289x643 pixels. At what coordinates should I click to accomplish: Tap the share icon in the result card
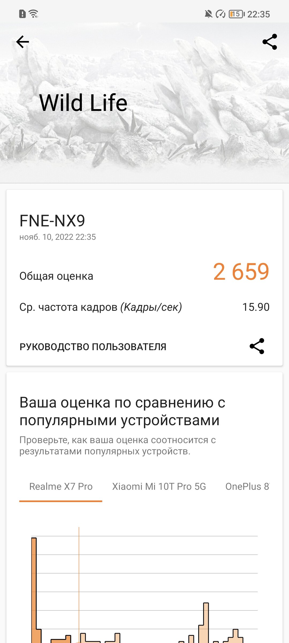257,346
